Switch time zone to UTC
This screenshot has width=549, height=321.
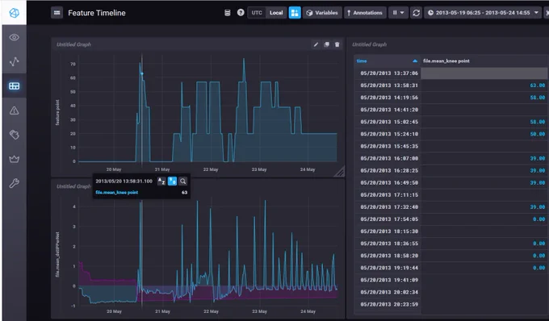point(257,13)
